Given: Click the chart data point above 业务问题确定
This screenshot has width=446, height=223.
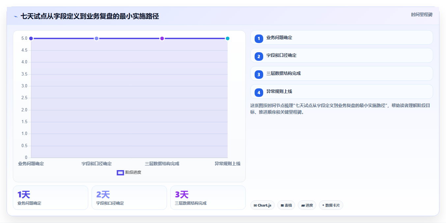Looking at the screenshot, I should (31, 38).
